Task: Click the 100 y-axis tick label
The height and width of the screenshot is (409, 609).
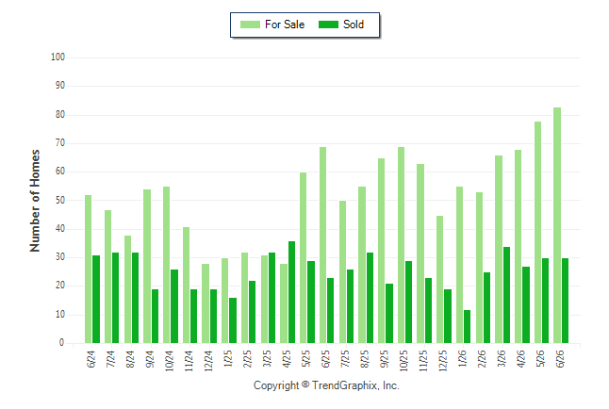Action: 58,57
